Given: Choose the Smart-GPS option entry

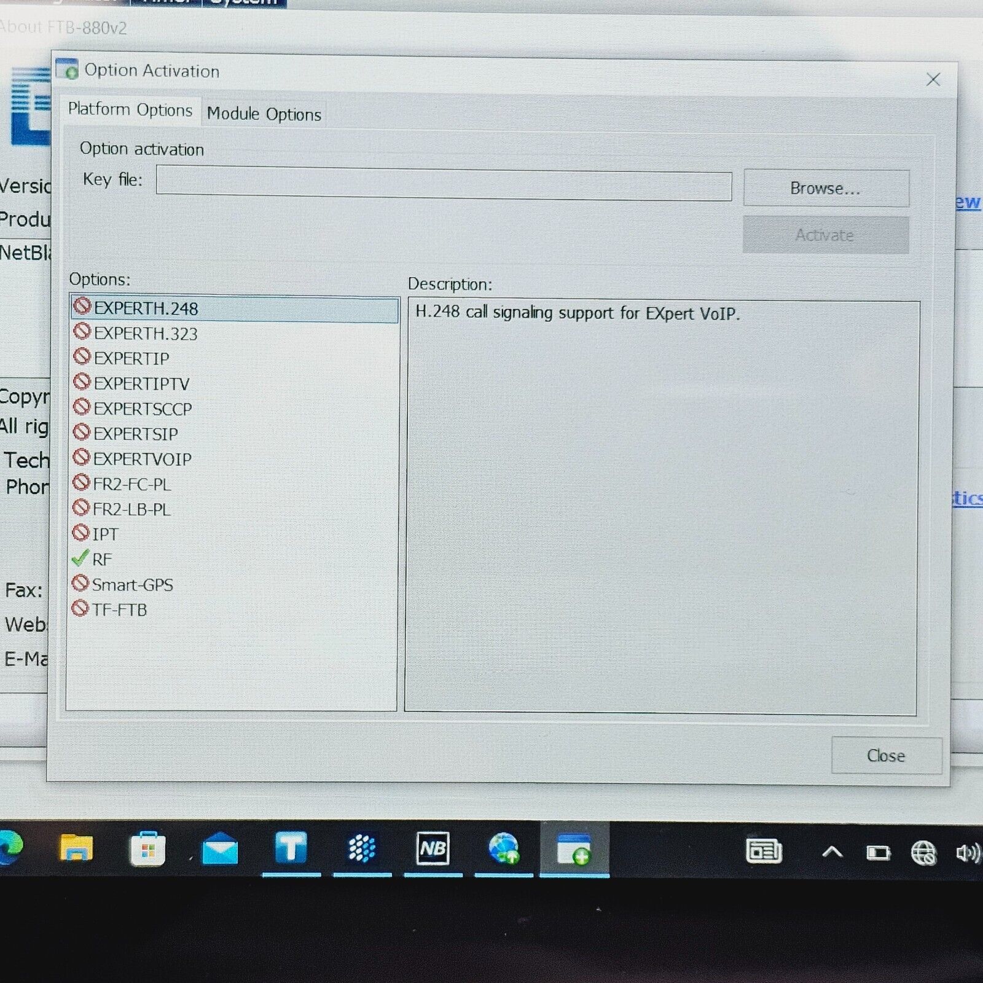Looking at the screenshot, I should [x=132, y=585].
